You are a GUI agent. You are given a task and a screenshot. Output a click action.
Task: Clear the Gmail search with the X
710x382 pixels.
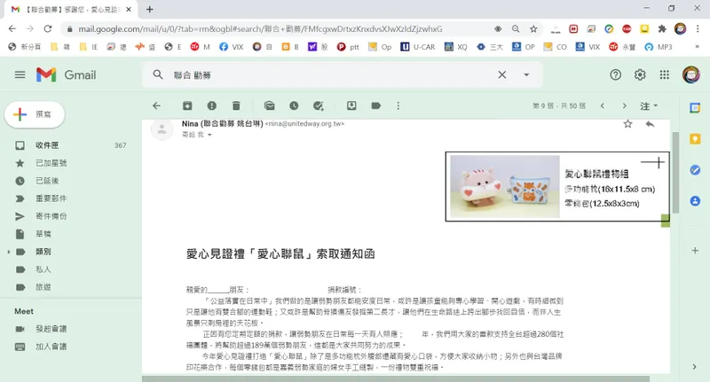pos(502,74)
